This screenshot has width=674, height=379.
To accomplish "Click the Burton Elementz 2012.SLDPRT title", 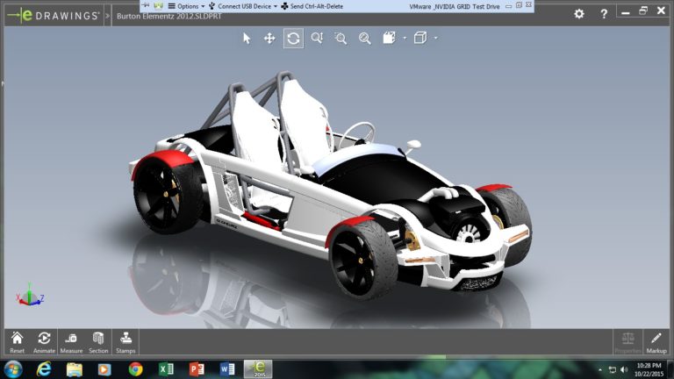I will [168, 17].
